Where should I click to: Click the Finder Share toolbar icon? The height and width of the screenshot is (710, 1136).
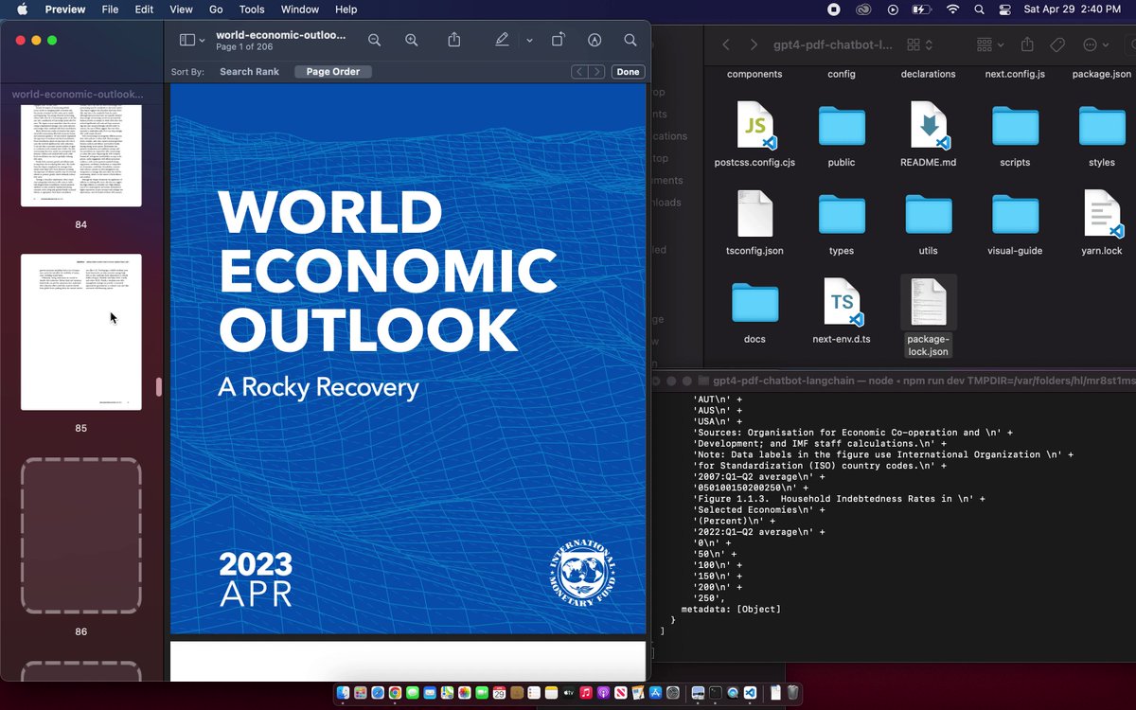click(x=1027, y=44)
